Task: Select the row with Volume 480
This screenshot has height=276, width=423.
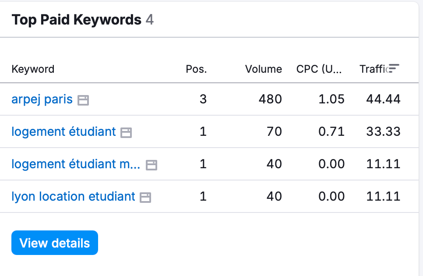Action: click(210, 99)
